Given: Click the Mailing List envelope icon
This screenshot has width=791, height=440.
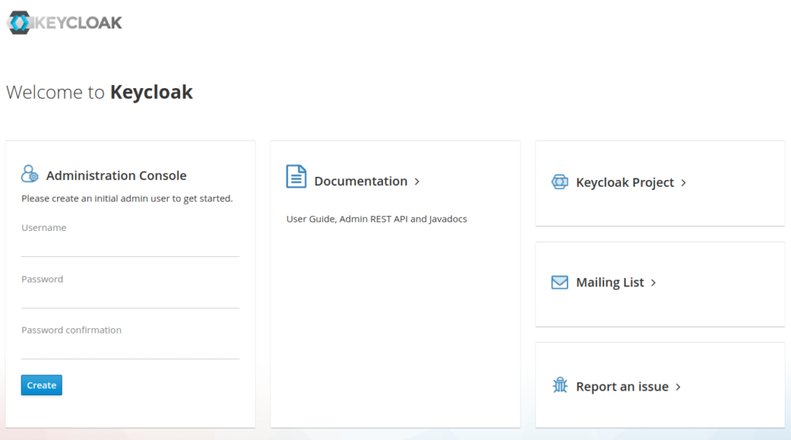Looking at the screenshot, I should tap(559, 283).
